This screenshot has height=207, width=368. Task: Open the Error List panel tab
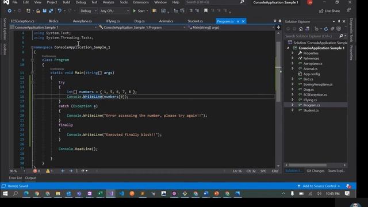pyautogui.click(x=16, y=178)
